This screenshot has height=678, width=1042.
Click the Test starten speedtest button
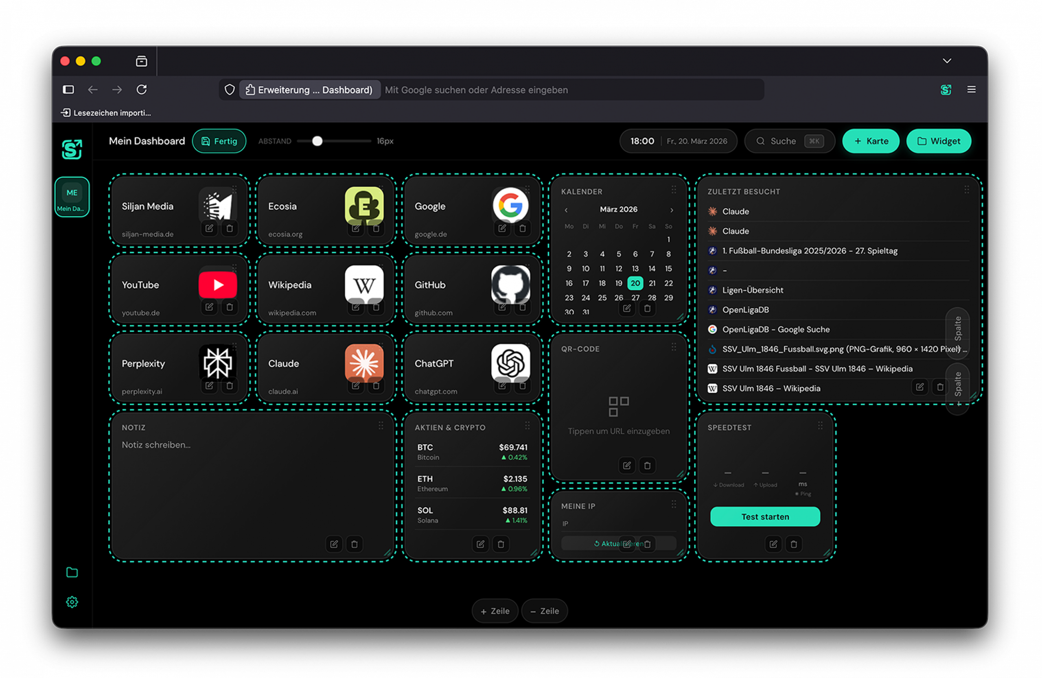(765, 516)
